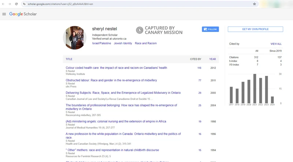
Task: Open the Google Scholar hamburger menu
Action: click(4, 14)
